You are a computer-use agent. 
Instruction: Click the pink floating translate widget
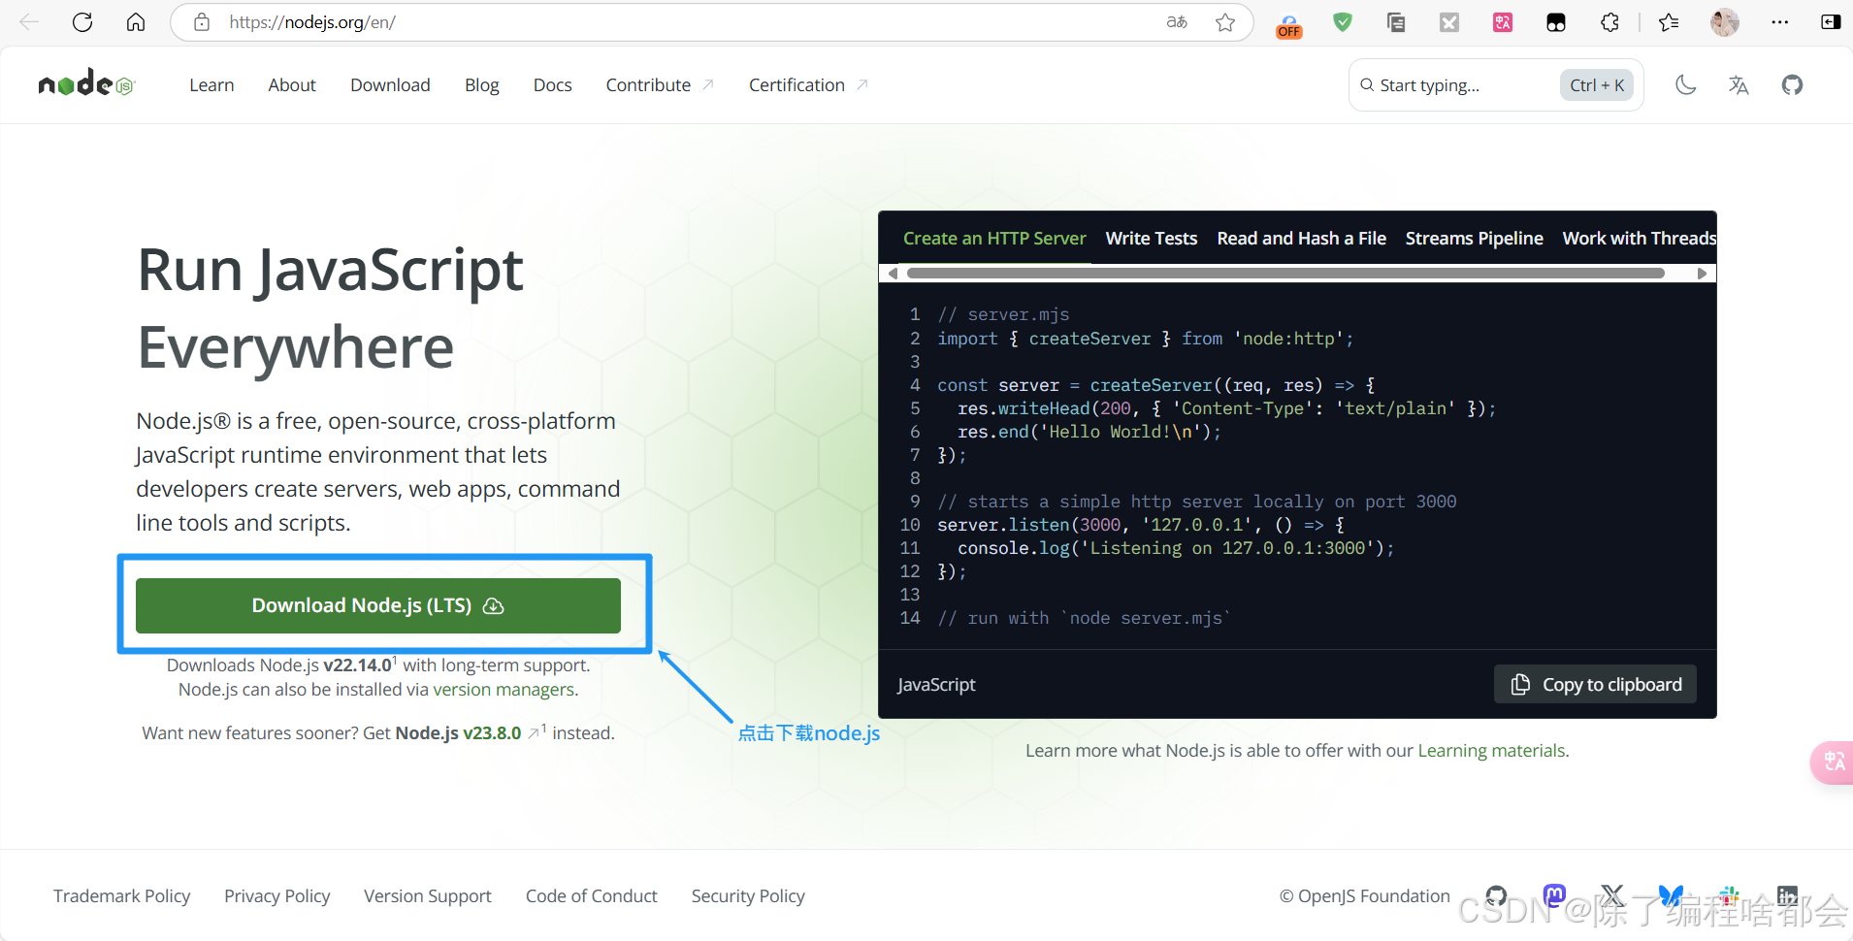(x=1833, y=762)
